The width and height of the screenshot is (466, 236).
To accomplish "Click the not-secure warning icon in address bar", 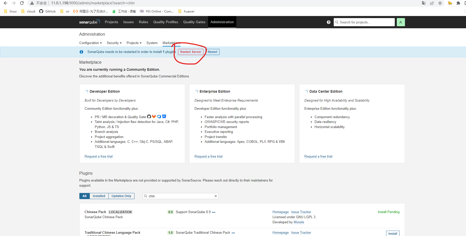I will click(x=32, y=3).
